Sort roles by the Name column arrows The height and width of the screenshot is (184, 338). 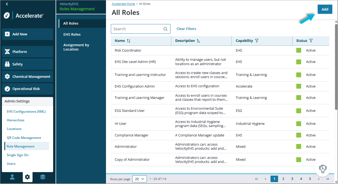128,41
